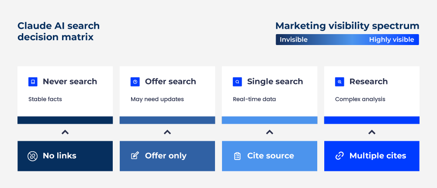The image size is (437, 188).
Task: Click the edit pencil icon on Offer only
Action: pos(135,156)
